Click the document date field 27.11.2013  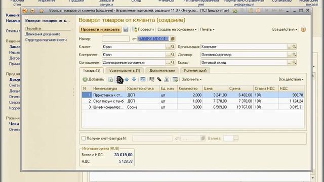coord(154,39)
